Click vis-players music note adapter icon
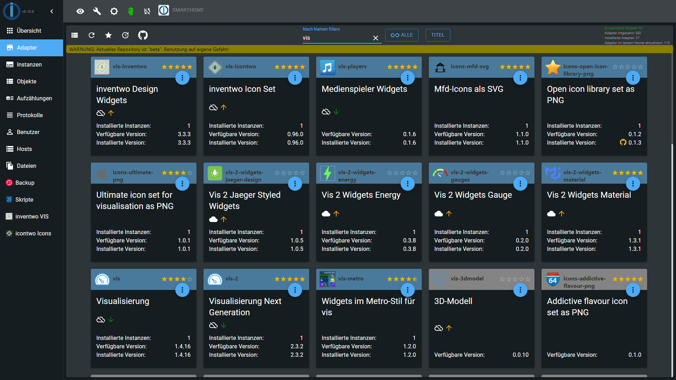The height and width of the screenshot is (380, 676). point(327,67)
